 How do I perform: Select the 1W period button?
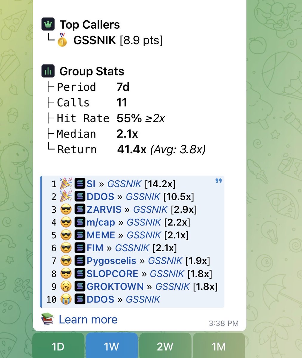tap(112, 346)
